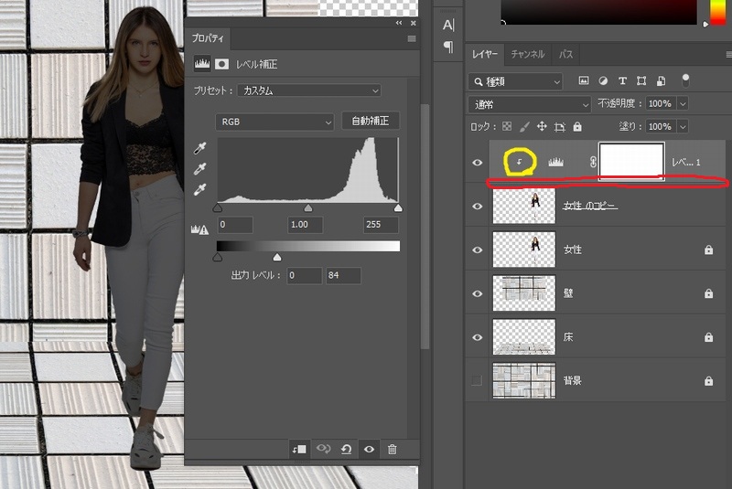
Task: Click the reset adjustment defaults icon
Action: 346,449
